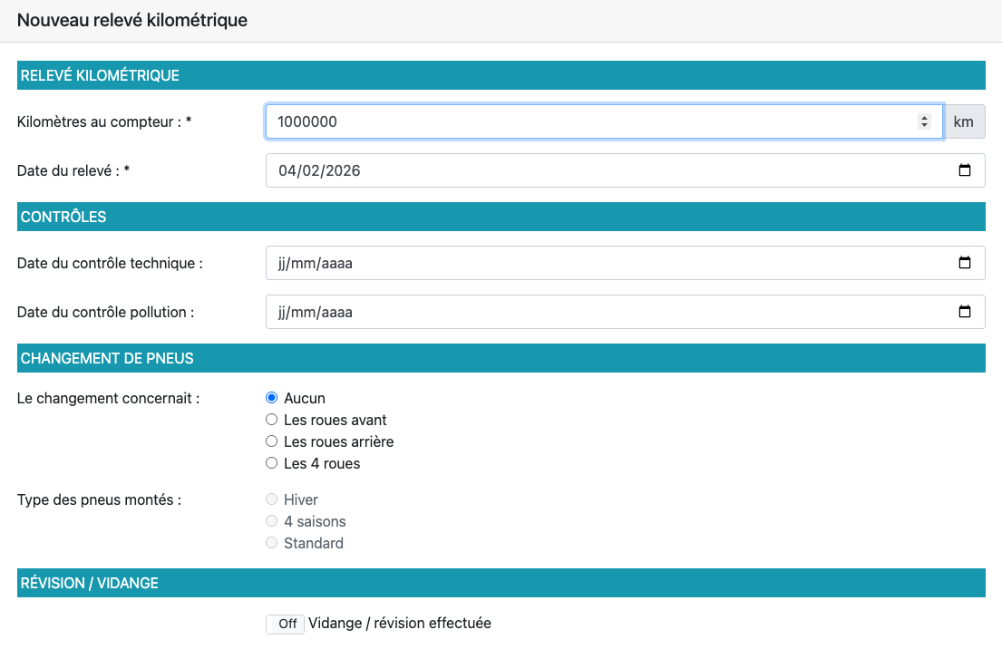Open calendar picker for Date du relevé
The width and height of the screenshot is (1002, 649).
pyautogui.click(x=965, y=170)
